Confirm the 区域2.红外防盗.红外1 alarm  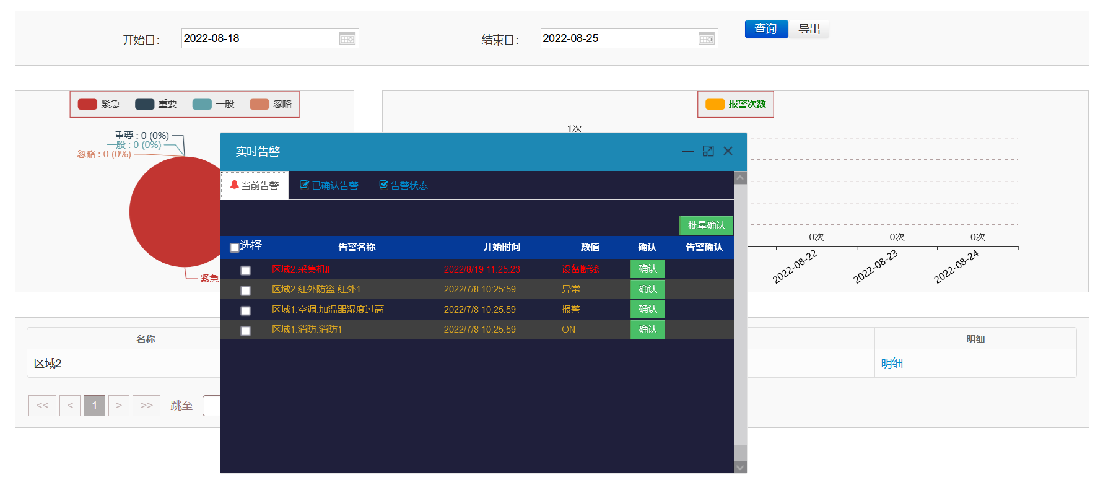click(647, 289)
